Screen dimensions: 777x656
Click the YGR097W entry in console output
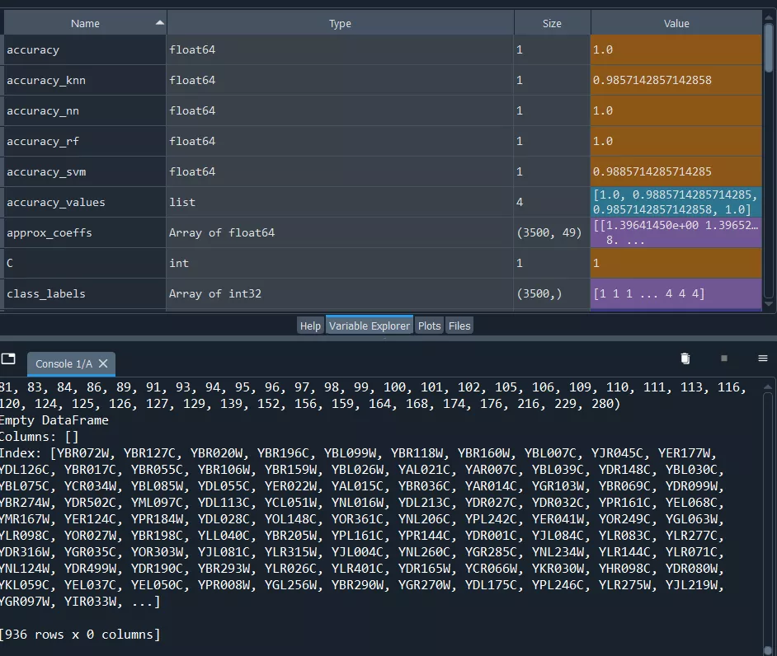click(26, 602)
